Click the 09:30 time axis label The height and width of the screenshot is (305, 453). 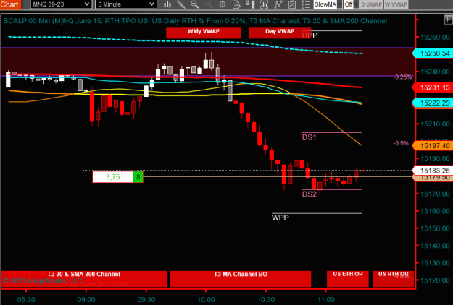pyautogui.click(x=146, y=300)
